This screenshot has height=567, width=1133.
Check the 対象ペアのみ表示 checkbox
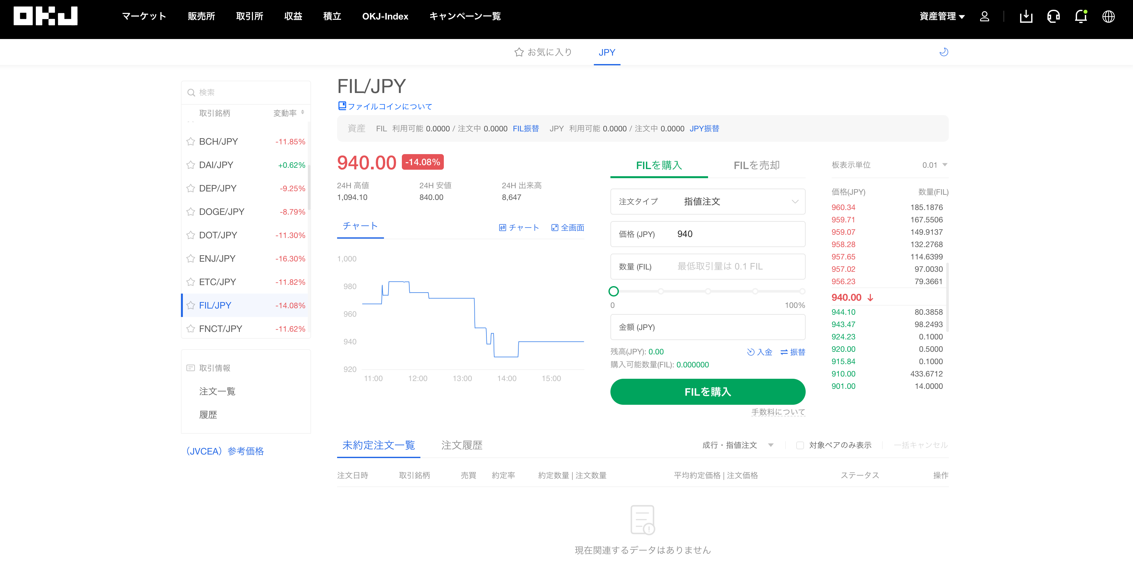[799, 445]
